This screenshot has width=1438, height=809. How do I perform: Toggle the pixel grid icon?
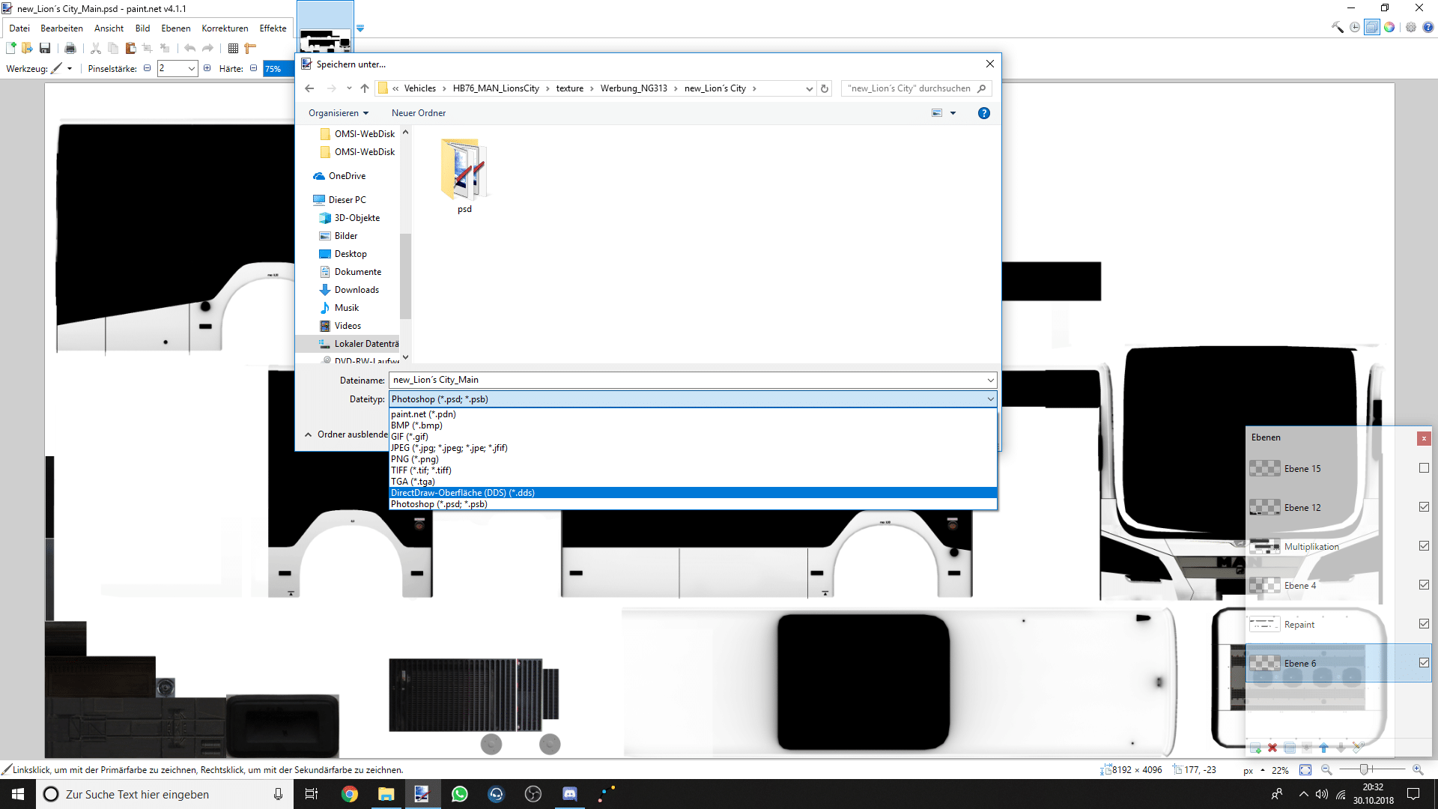(233, 48)
